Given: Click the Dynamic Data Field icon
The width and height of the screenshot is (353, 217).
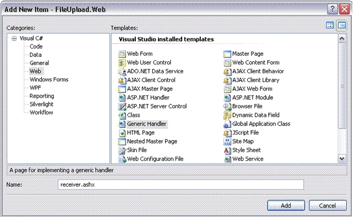Looking at the screenshot, I should click(227, 115).
